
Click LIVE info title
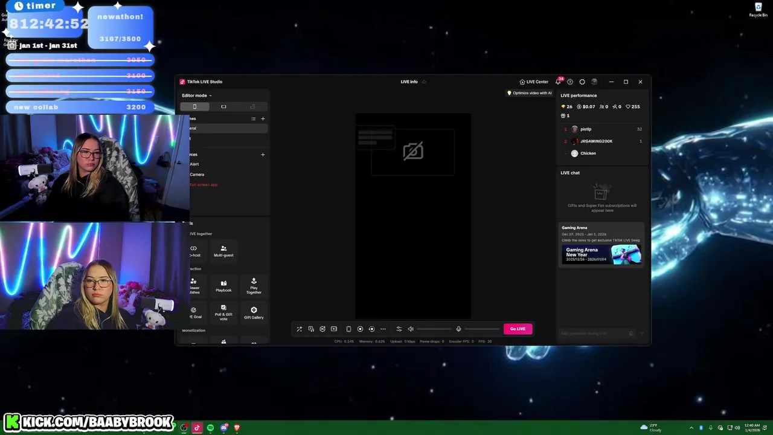(x=409, y=82)
